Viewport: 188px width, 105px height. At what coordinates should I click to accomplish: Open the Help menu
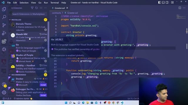(64, 3)
